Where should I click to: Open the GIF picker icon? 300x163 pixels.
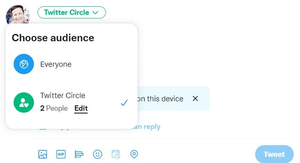point(61,154)
